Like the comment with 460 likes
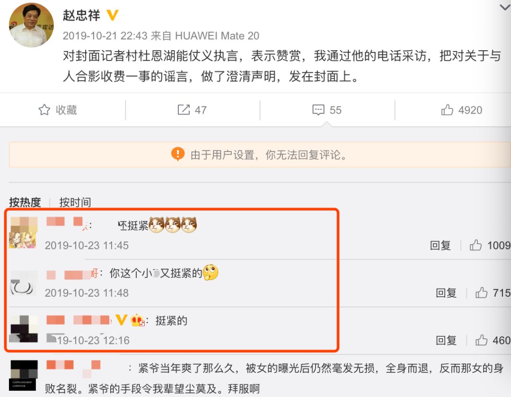 [x=481, y=340]
